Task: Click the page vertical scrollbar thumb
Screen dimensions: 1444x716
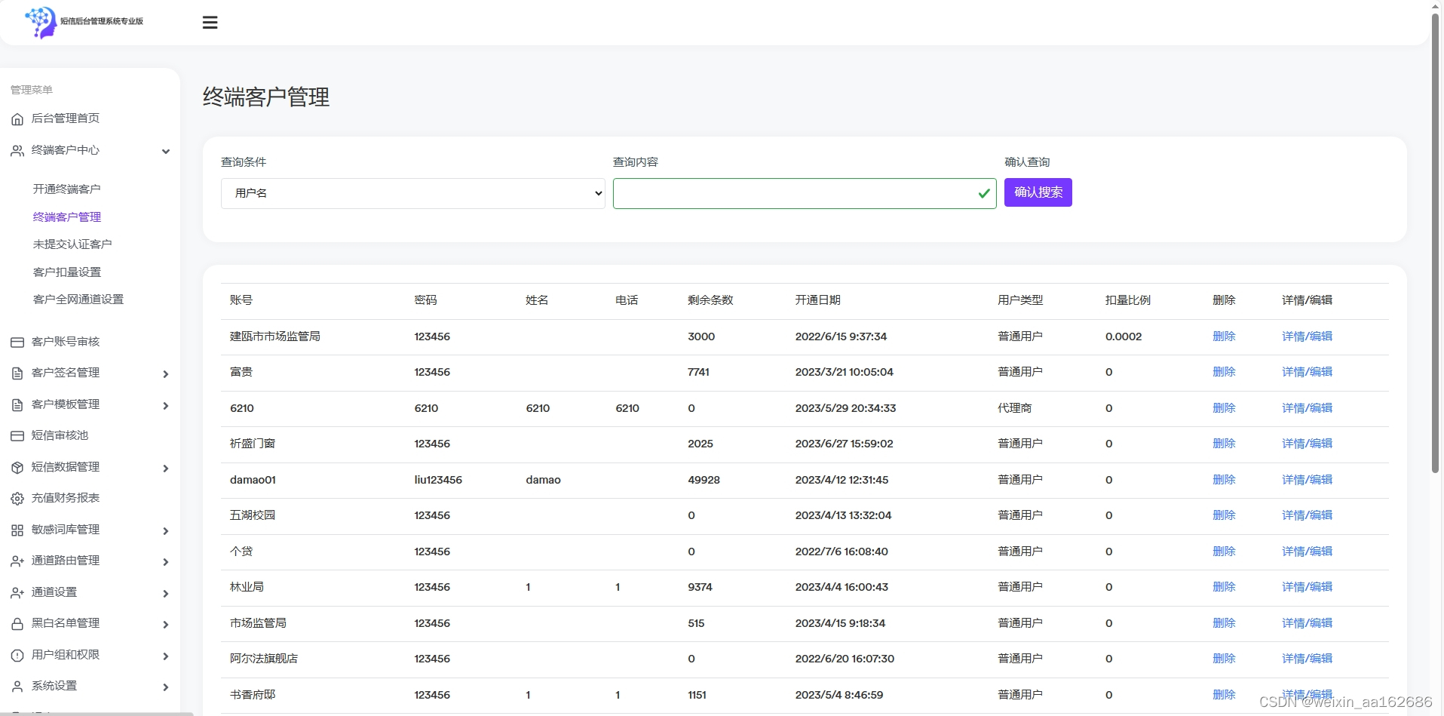Action: click(1436, 241)
